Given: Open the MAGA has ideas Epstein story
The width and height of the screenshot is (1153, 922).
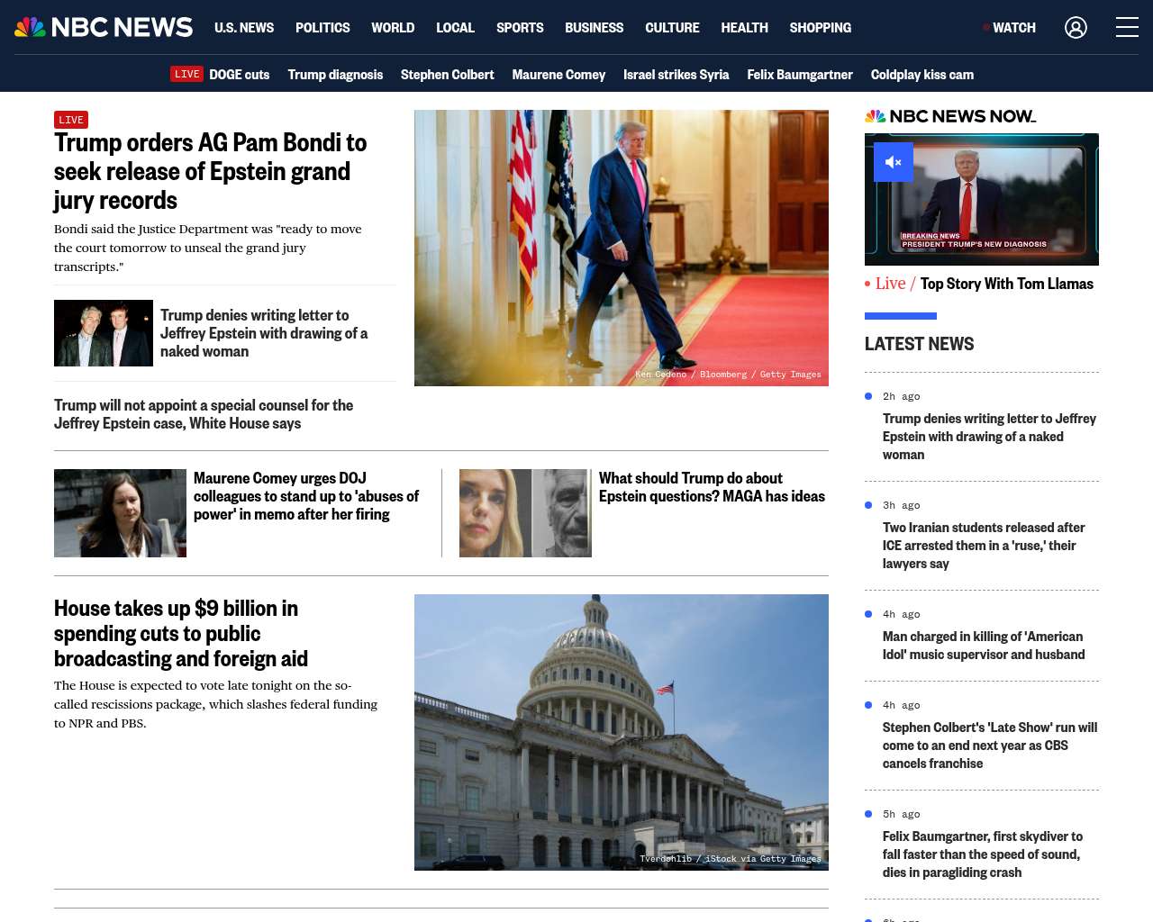Looking at the screenshot, I should [712, 487].
